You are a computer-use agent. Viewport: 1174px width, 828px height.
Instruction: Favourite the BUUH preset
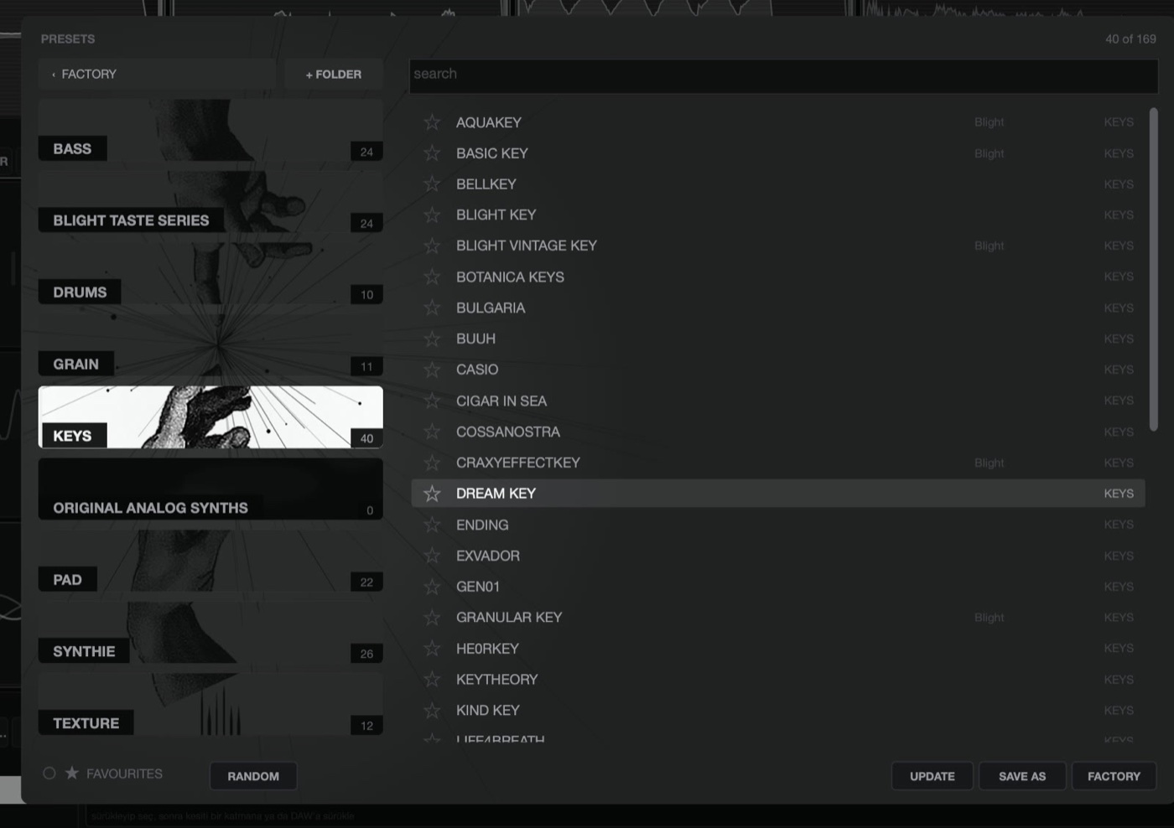click(432, 339)
